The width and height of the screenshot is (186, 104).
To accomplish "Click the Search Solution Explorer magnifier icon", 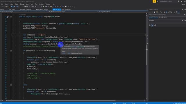I will pyautogui.click(x=185, y=15).
